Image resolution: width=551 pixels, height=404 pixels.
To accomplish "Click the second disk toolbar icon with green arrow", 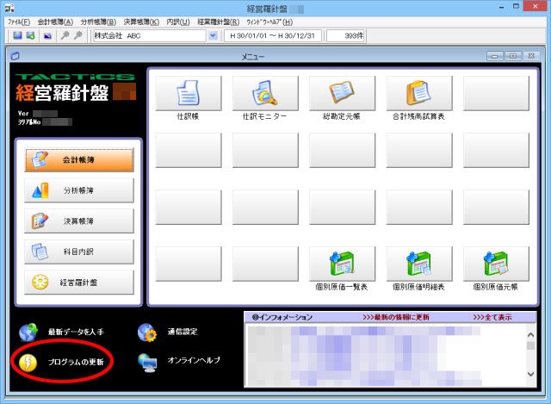I will tap(31, 35).
